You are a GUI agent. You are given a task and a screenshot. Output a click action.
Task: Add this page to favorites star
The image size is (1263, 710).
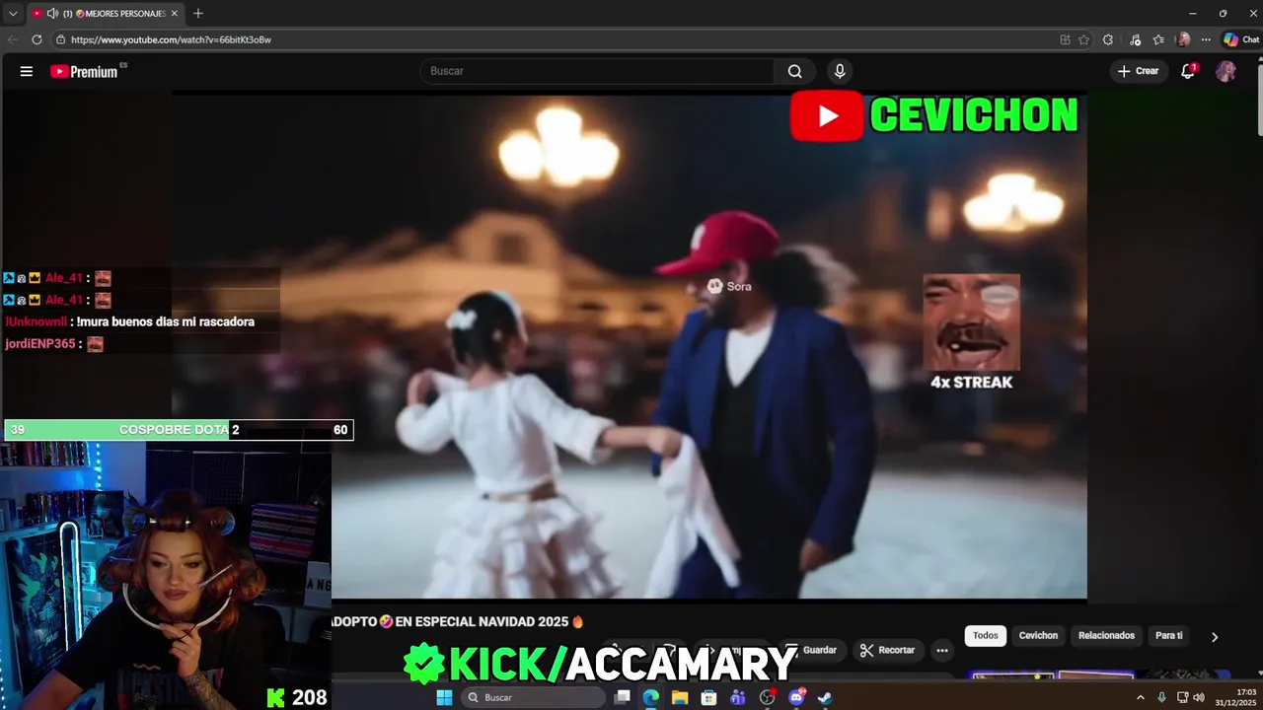(x=1083, y=39)
